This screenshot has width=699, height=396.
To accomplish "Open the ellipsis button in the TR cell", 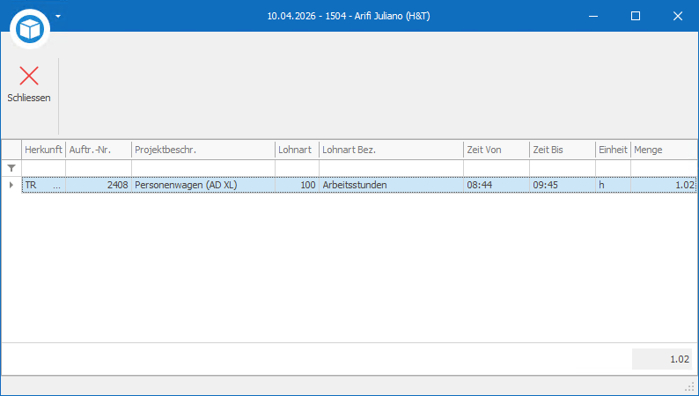I will (x=57, y=186).
